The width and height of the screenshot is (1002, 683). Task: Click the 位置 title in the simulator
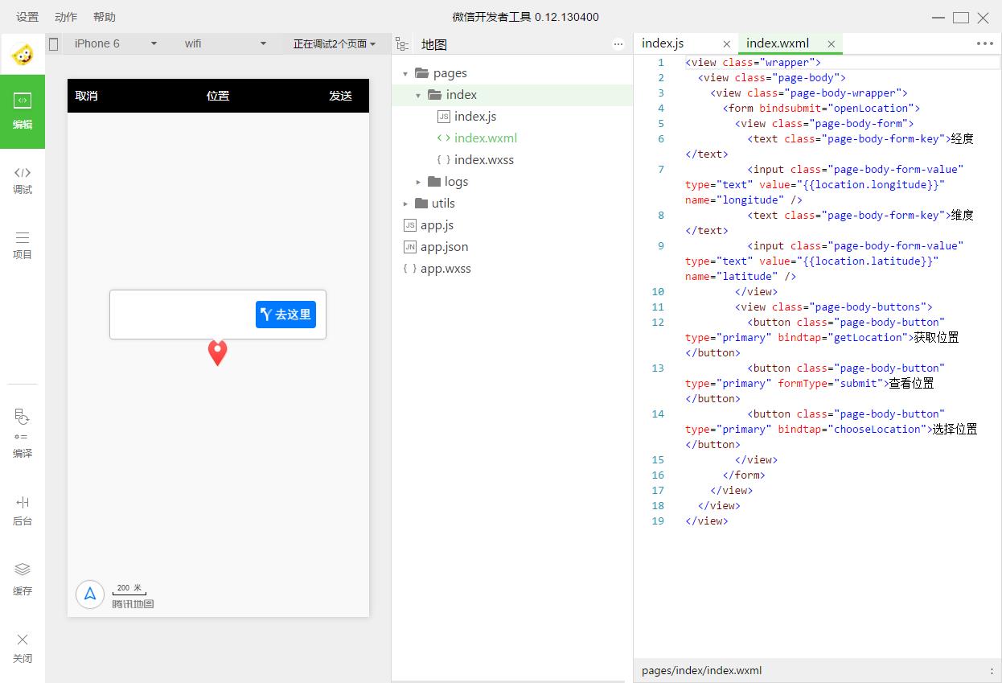pos(218,96)
